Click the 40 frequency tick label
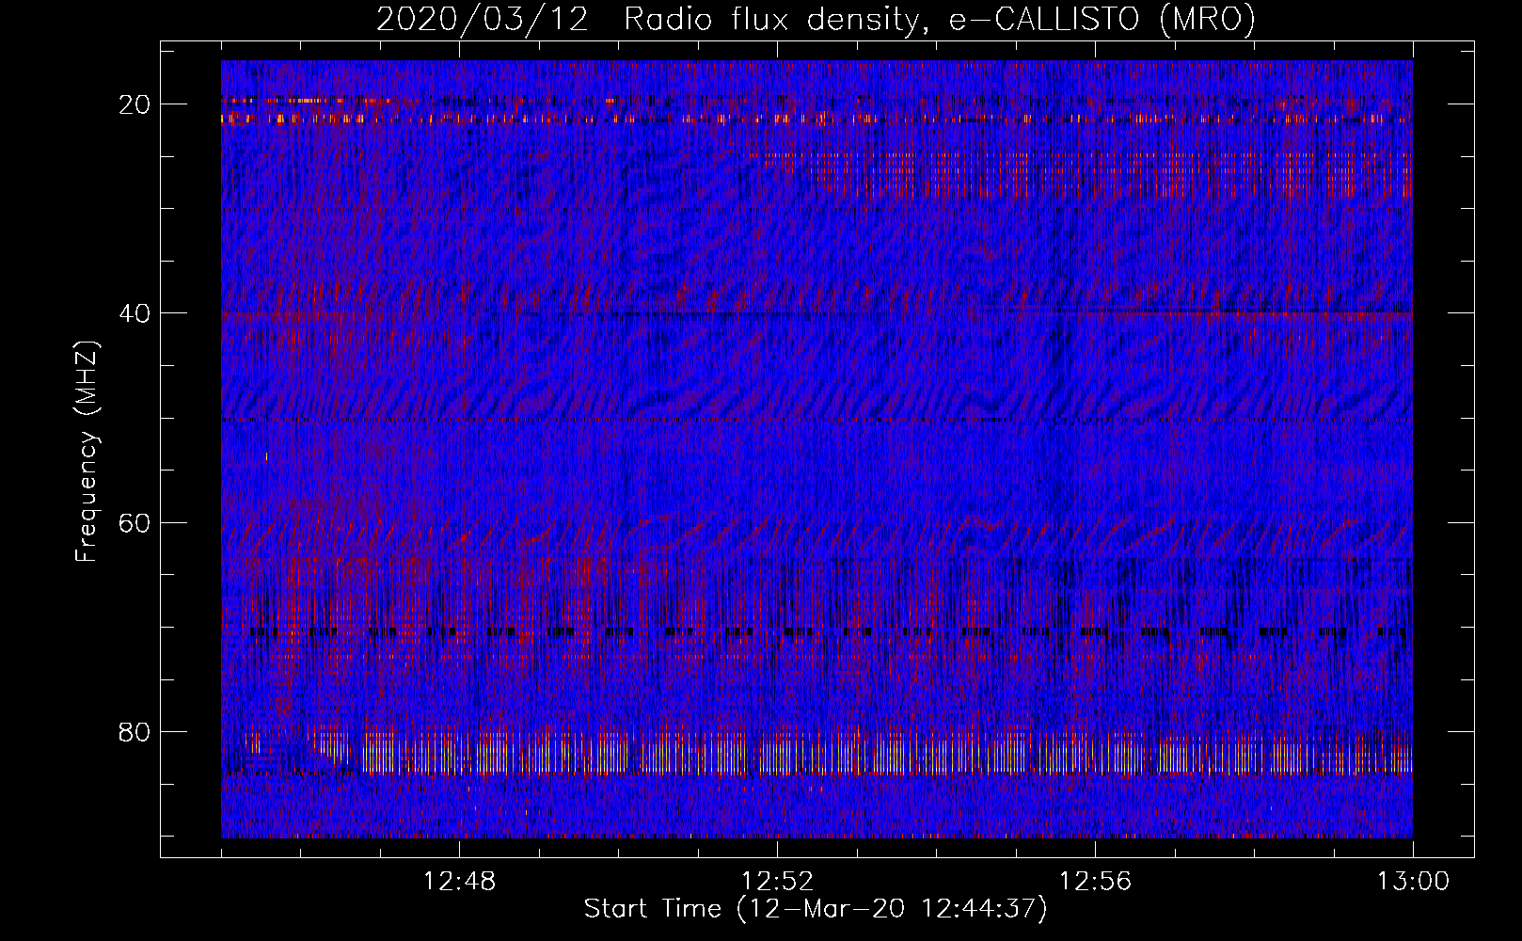Viewport: 1522px width, 941px height. coord(135,313)
